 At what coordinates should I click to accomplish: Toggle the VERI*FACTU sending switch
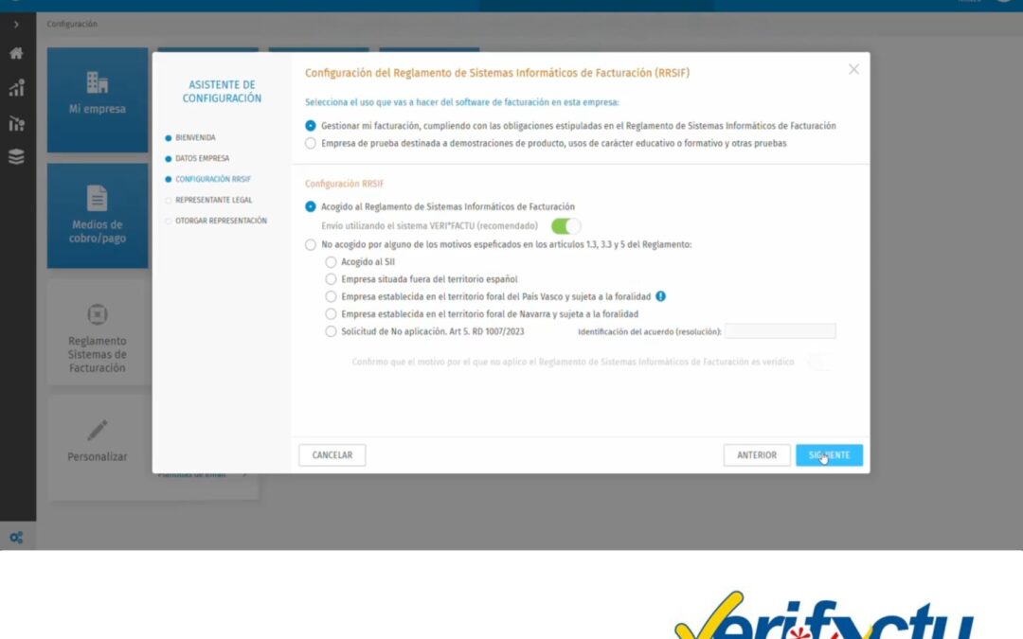click(x=565, y=226)
